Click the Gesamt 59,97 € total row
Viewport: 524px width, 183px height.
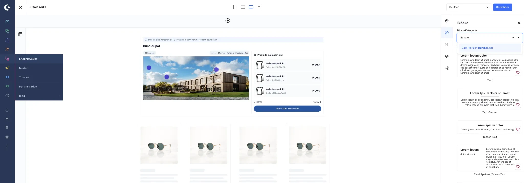[x=287, y=102]
